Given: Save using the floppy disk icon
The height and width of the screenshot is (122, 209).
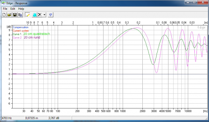Looking at the screenshot, I should [x=15, y=15].
